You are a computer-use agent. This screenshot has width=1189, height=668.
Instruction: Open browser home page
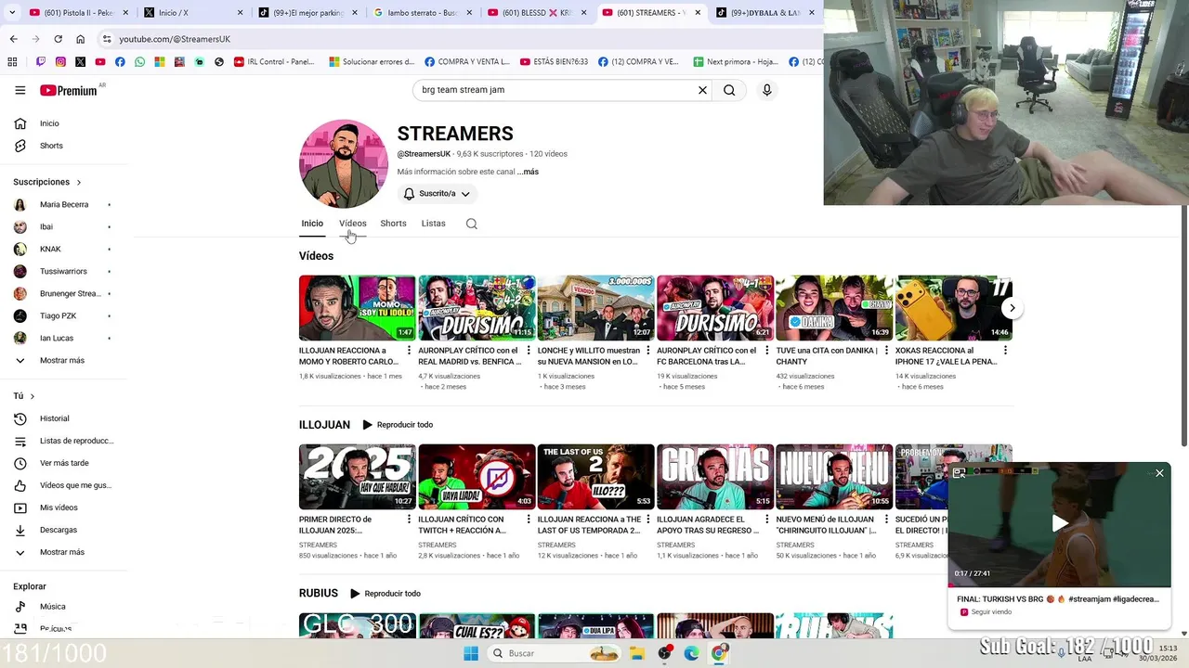pyautogui.click(x=81, y=39)
